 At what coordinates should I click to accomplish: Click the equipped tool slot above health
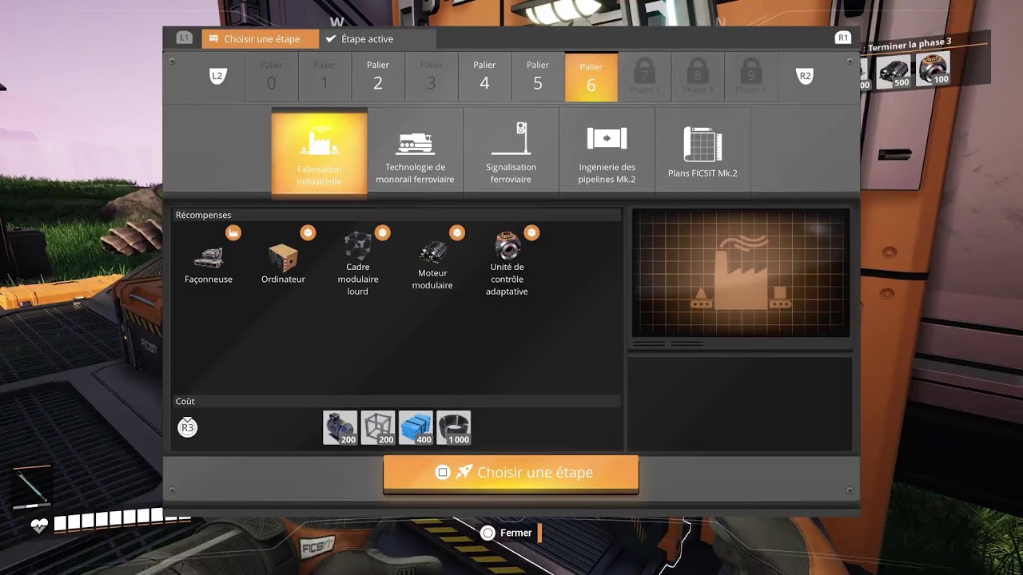pyautogui.click(x=32, y=487)
